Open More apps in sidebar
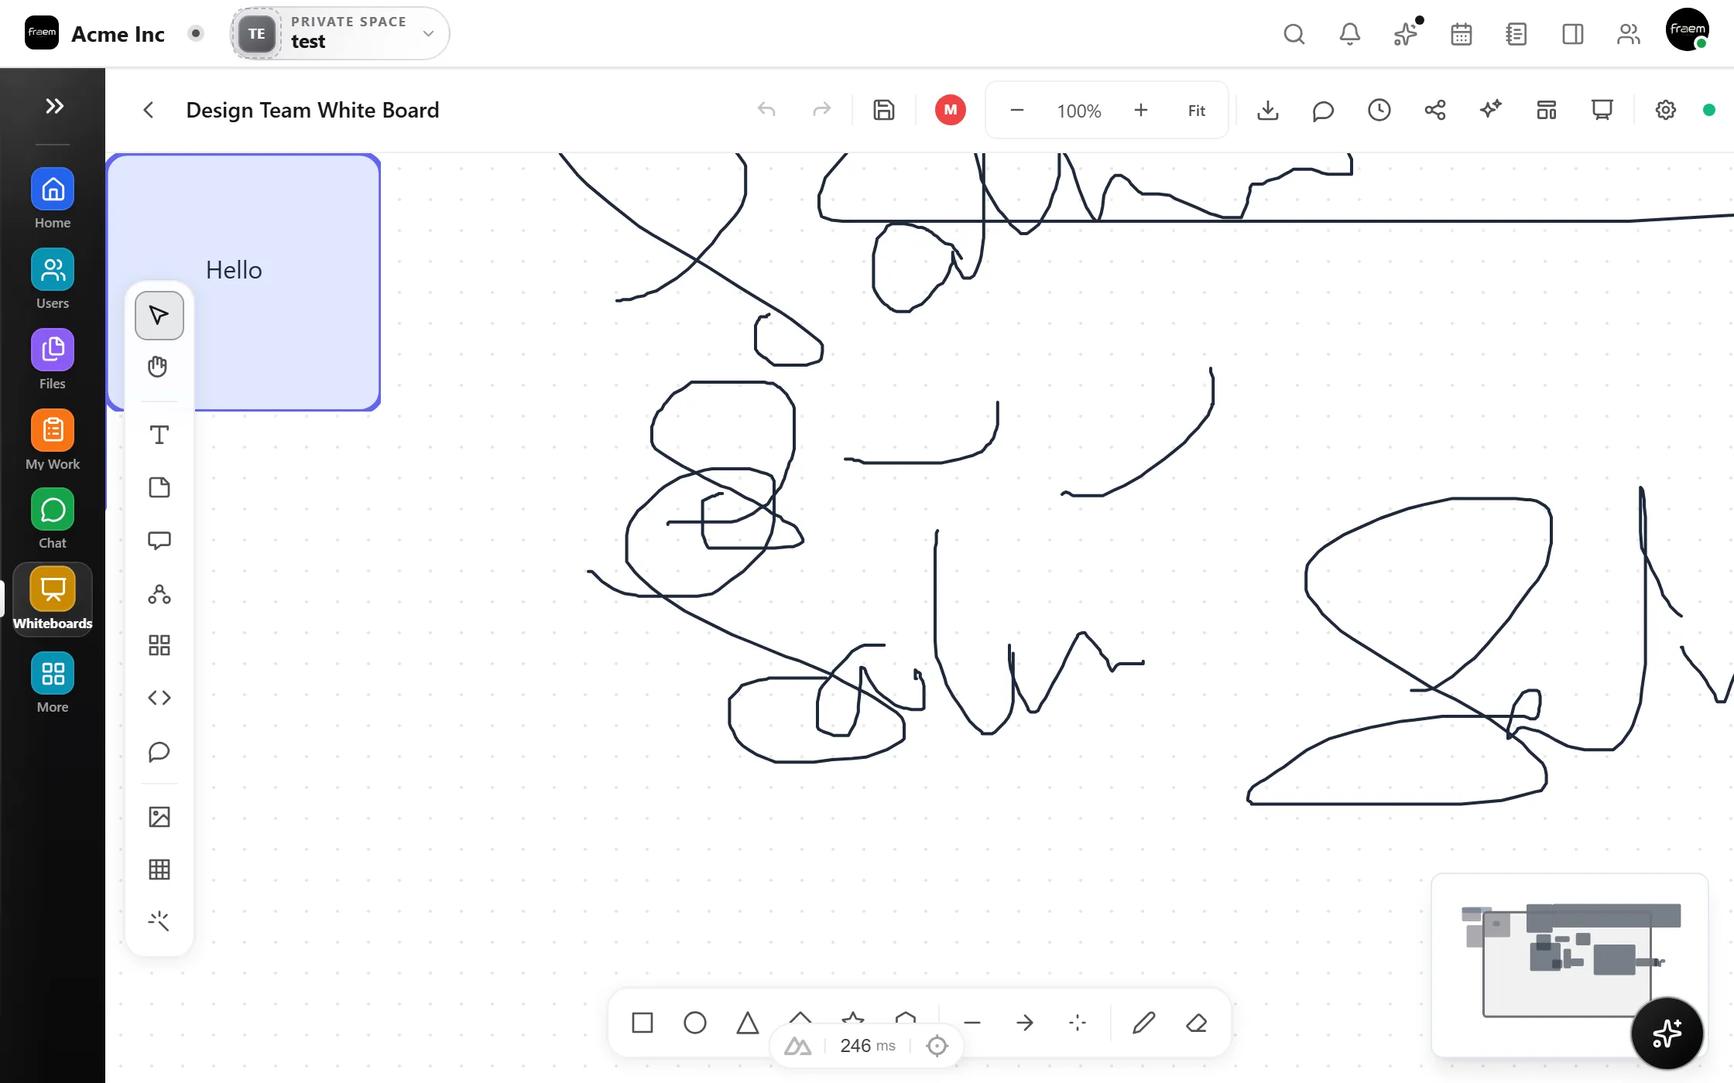 (53, 683)
